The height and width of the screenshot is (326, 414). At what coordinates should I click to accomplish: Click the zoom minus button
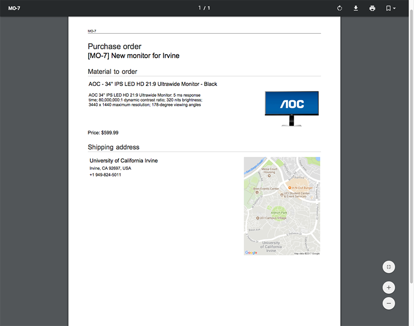coord(388,303)
